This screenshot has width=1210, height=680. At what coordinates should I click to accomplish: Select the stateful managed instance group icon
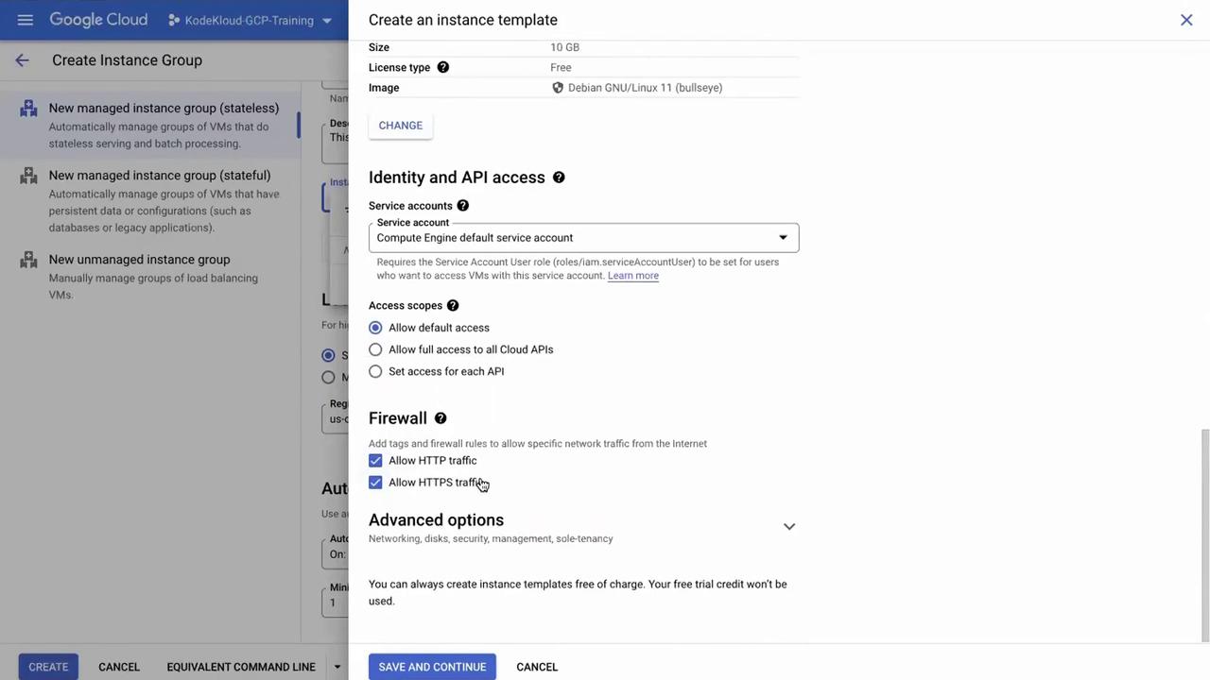pos(29,176)
